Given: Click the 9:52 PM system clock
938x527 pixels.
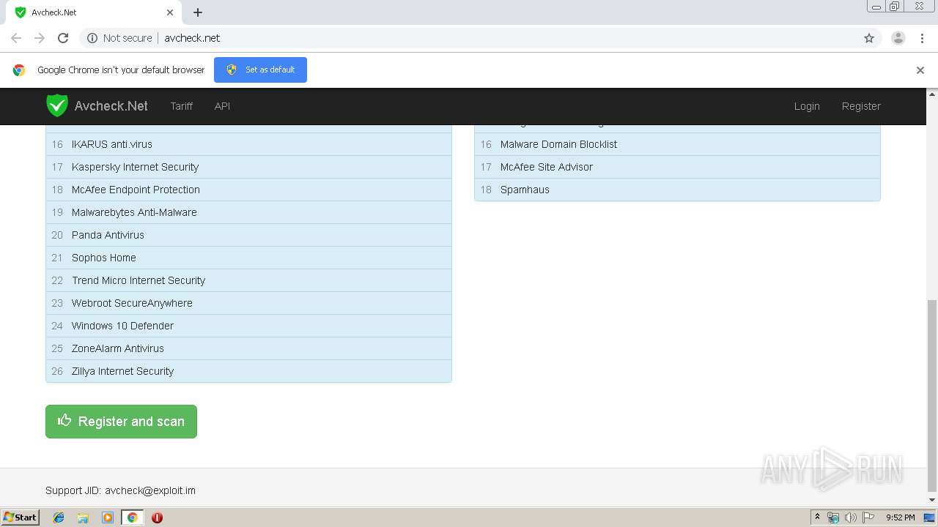Looking at the screenshot, I should click(x=901, y=517).
